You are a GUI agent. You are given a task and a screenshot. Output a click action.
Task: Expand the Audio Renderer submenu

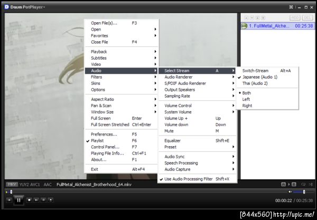[x=197, y=77]
